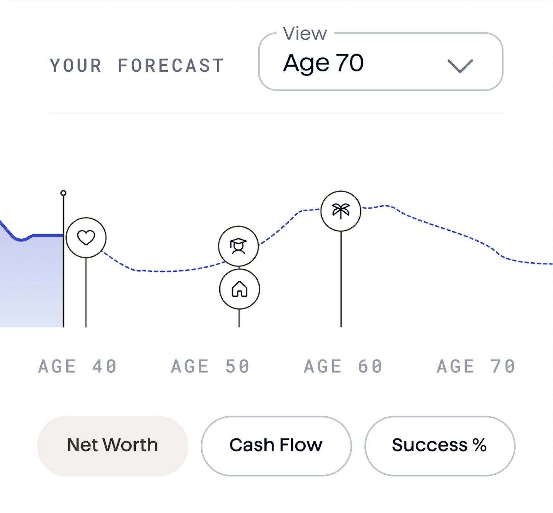Screen dimensions: 553x513
Task: Open the house purchase milestone icon
Action: 239,289
